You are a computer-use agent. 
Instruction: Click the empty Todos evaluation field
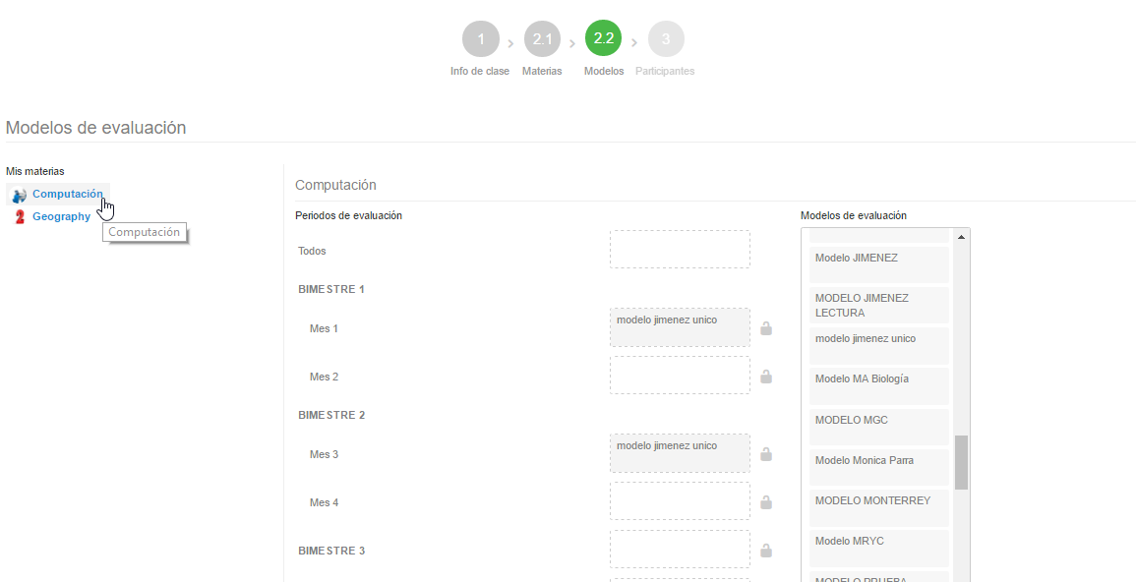coord(680,249)
